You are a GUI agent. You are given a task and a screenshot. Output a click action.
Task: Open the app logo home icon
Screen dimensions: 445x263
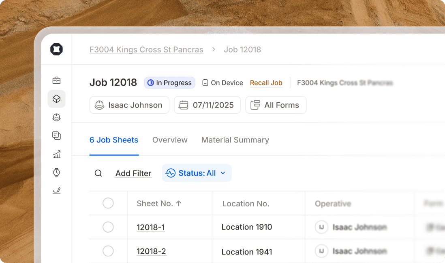coord(56,49)
